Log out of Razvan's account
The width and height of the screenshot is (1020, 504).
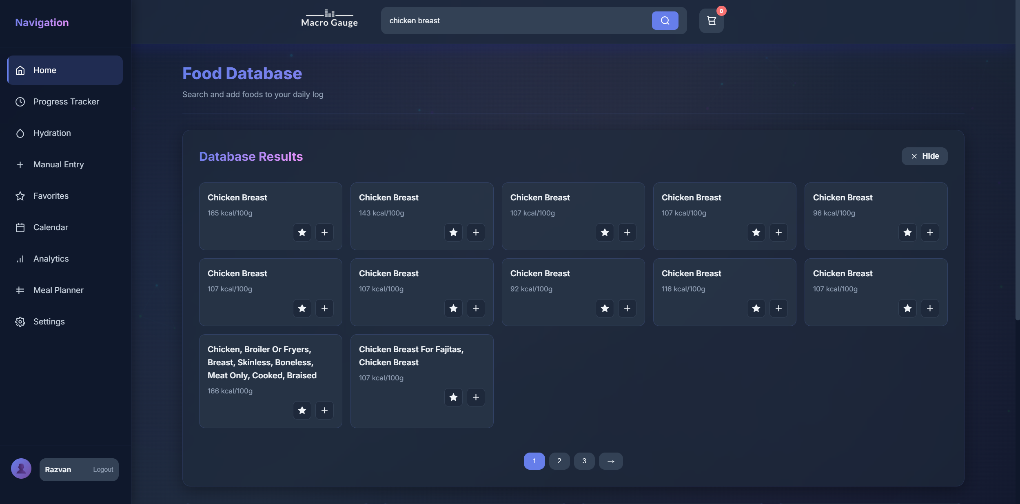[103, 470]
